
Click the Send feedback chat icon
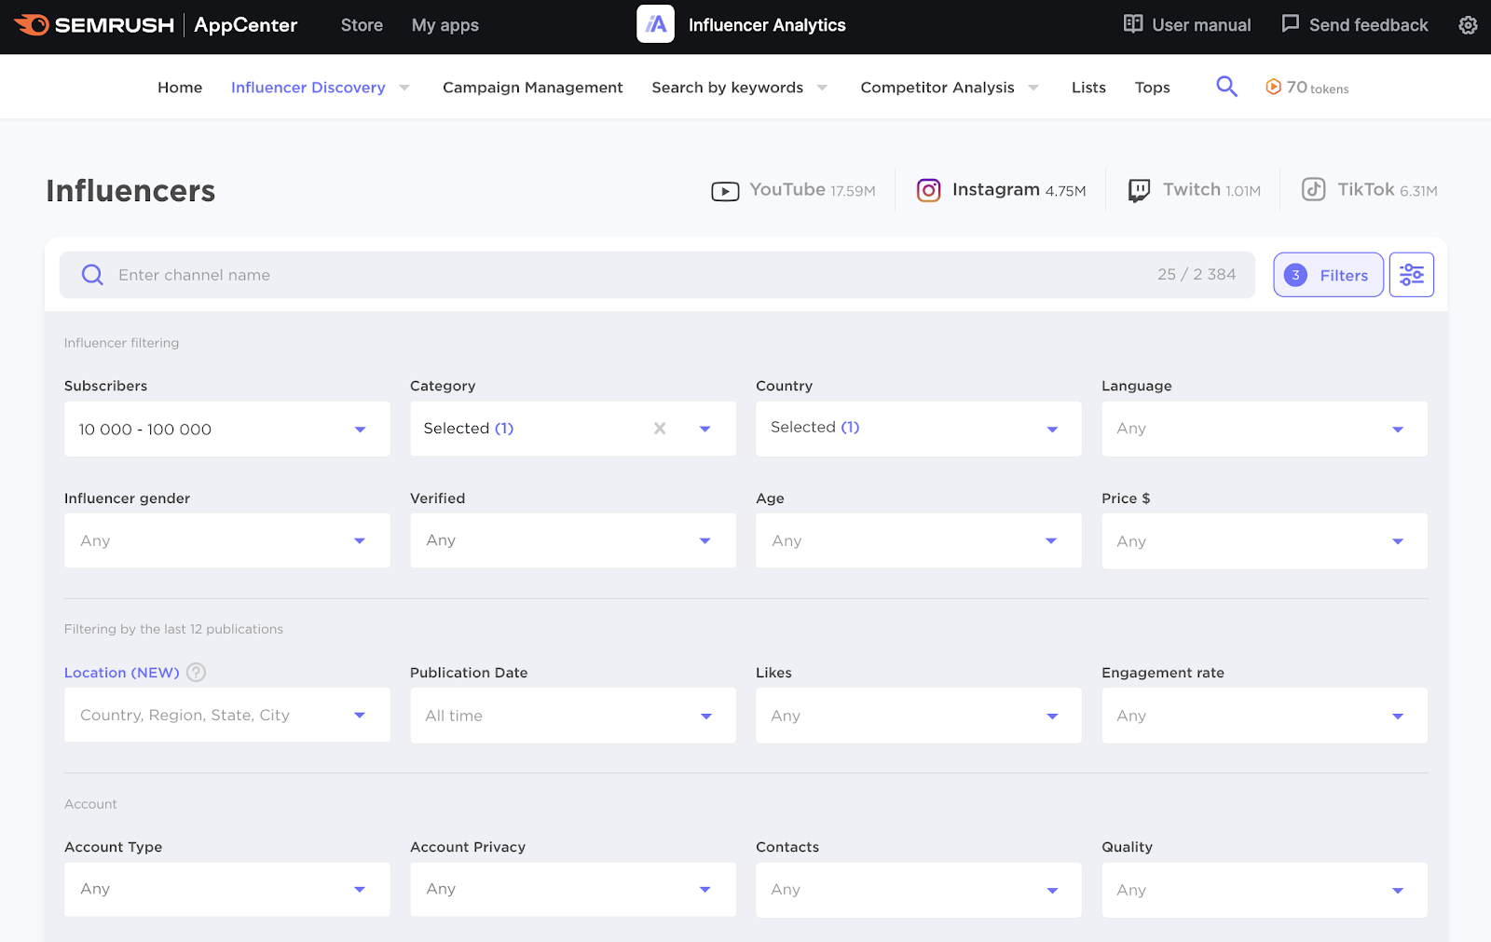1291,25
